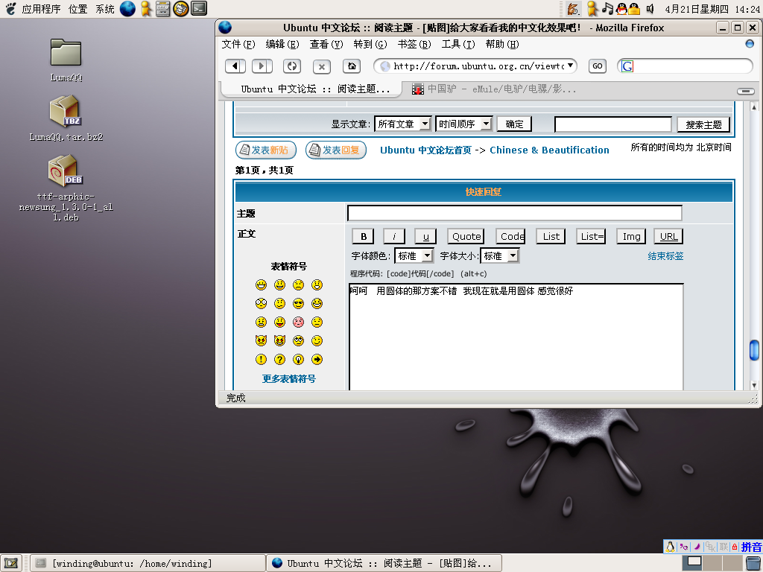Click 发表回复 post reply button
This screenshot has height=572, width=763.
336,150
